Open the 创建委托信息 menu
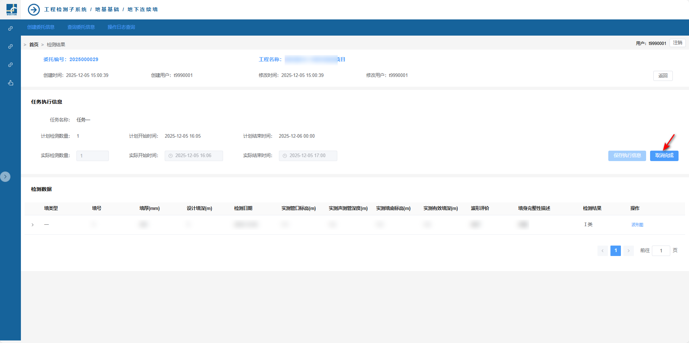The image size is (689, 343). [x=41, y=27]
